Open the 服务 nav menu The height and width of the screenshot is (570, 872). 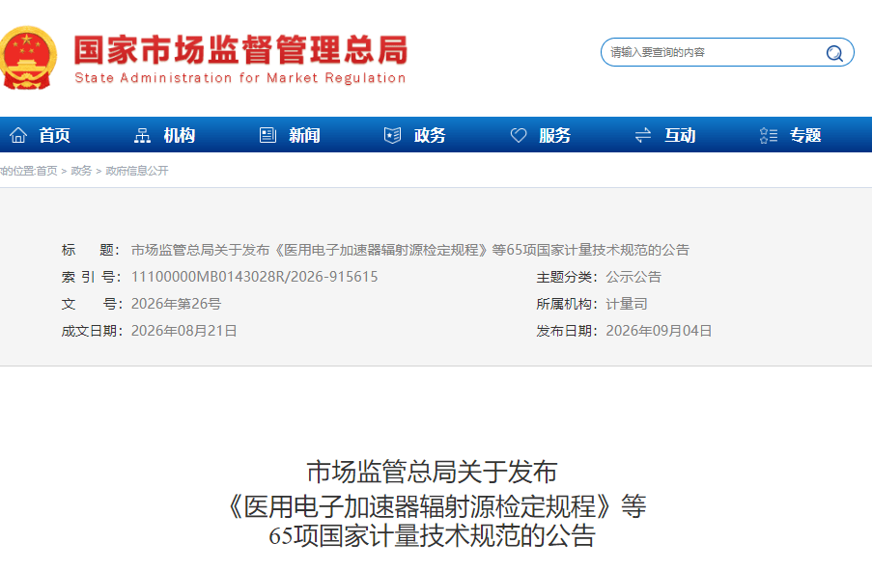pyautogui.click(x=554, y=135)
